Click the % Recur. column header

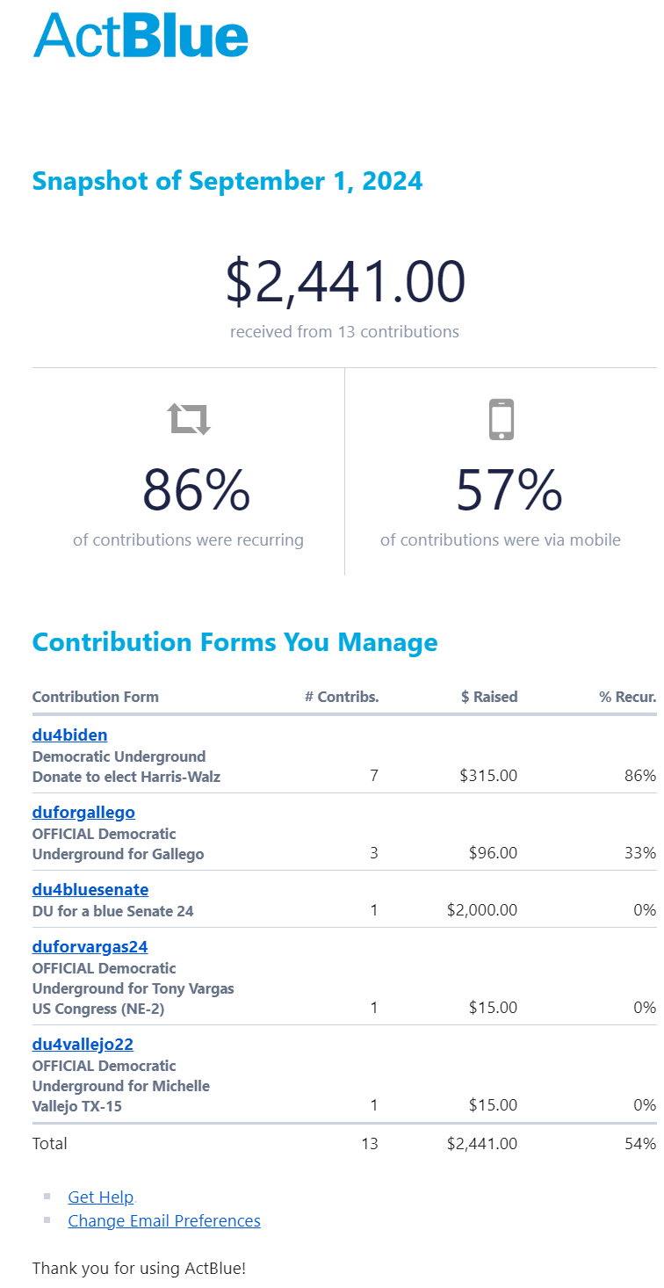[x=627, y=697]
